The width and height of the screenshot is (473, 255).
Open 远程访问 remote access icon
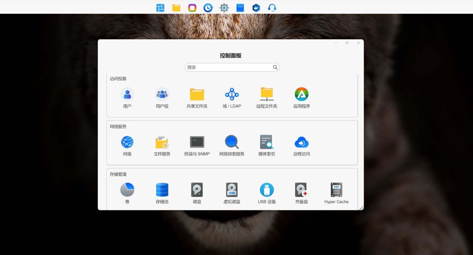(301, 143)
